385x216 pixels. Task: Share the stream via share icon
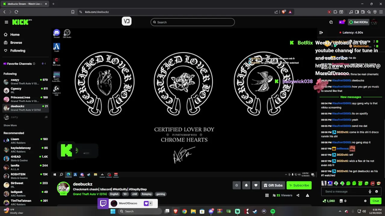point(298,195)
